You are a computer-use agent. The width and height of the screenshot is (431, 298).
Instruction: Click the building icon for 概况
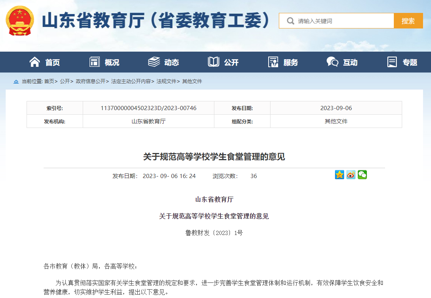[94, 62]
